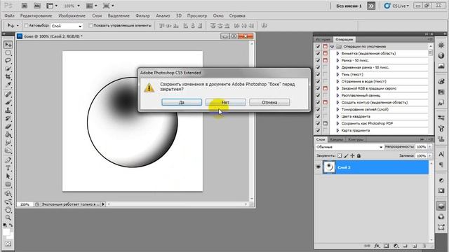Delete layer using trash icon
Image resolution: width=449 pixels, height=252 pixels.
click(424, 246)
